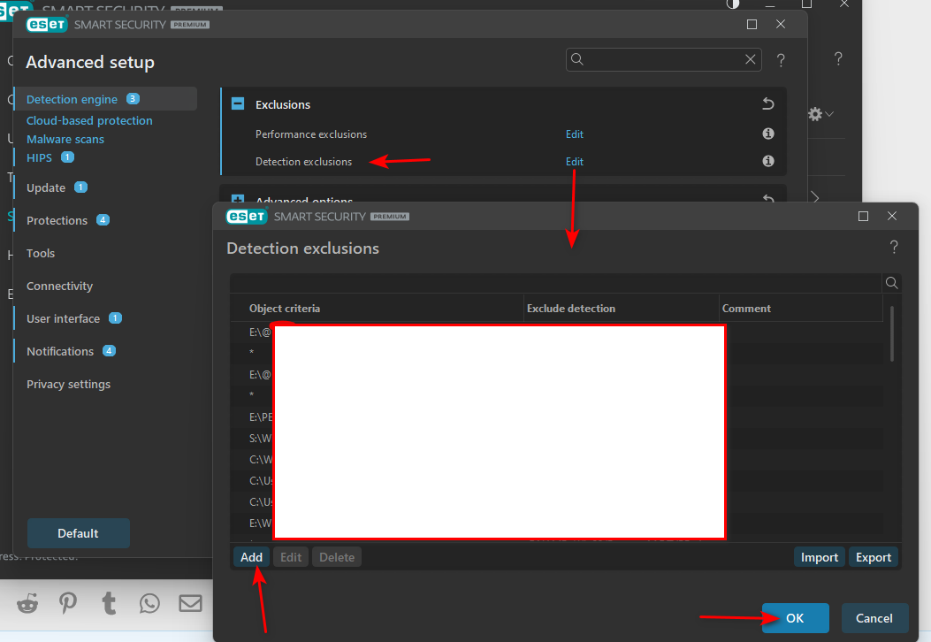Open help in main ESET window
This screenshot has width=931, height=642.
coord(838,58)
